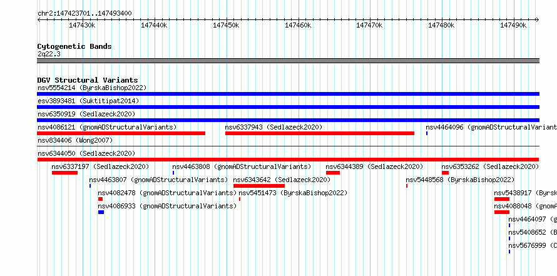Viewport: 557px width, 276px height.
Task: Select the blue mark under nsv4464097
Action: (509, 225)
